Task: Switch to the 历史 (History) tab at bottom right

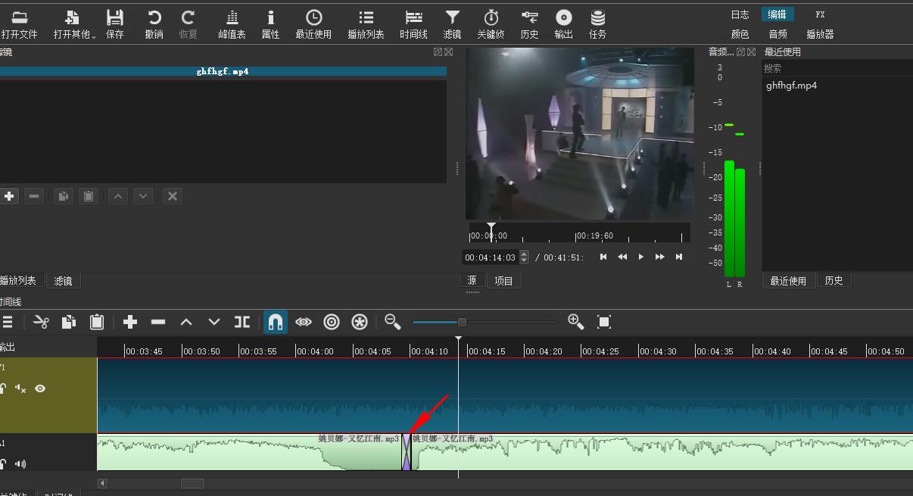Action: coord(834,281)
